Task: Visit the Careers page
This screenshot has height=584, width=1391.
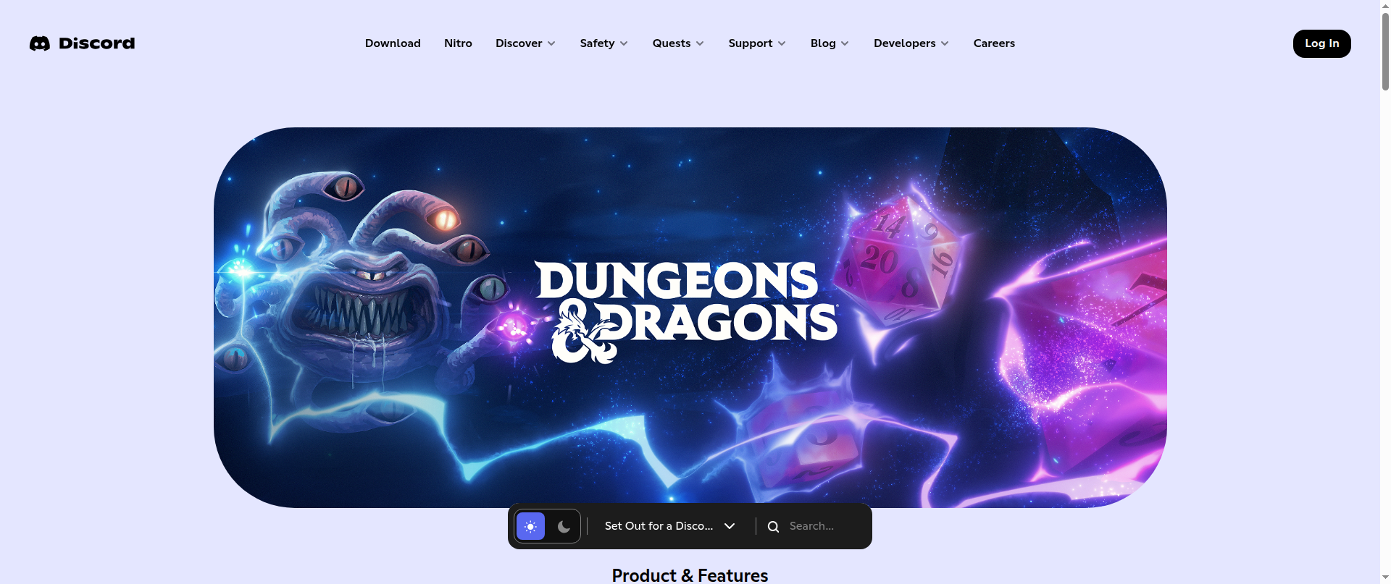Action: click(x=994, y=43)
